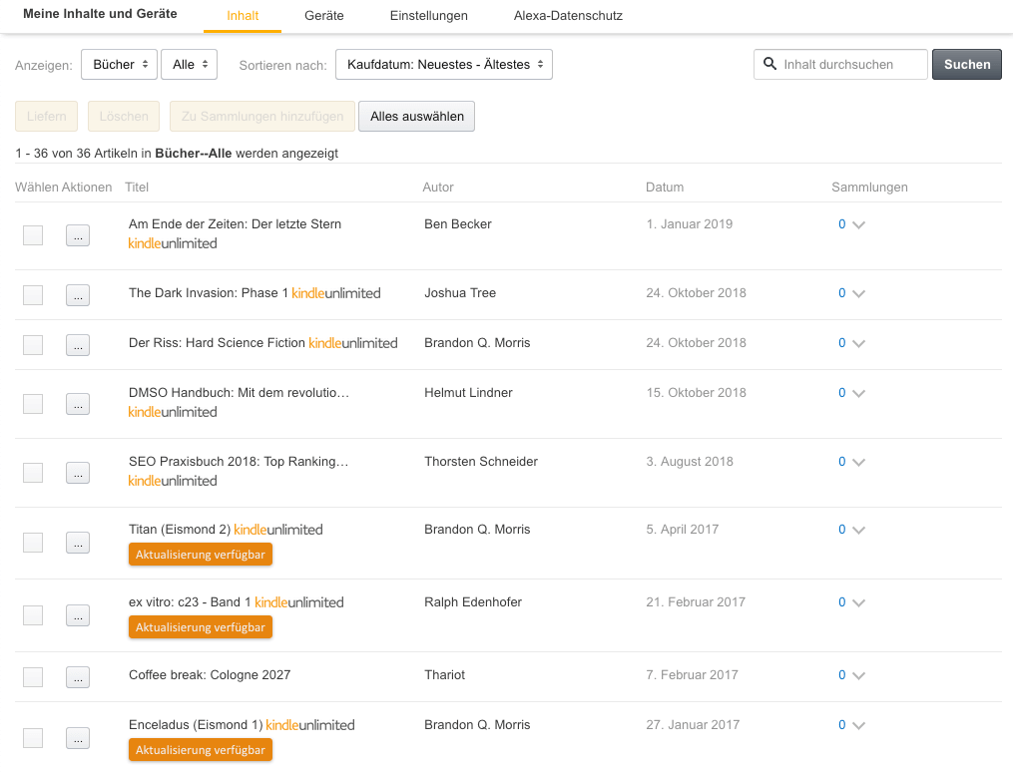1013x773 pixels.
Task: Open actions button for Coffee break: Cologne 2027
Action: [78, 677]
